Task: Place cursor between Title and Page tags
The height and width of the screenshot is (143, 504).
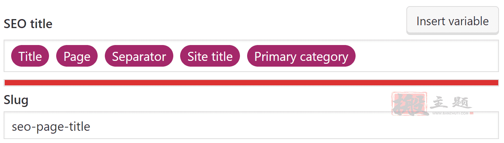Action: pos(53,56)
